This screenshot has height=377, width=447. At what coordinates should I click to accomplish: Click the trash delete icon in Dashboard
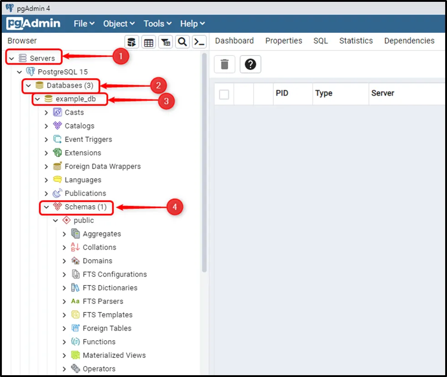coord(224,65)
